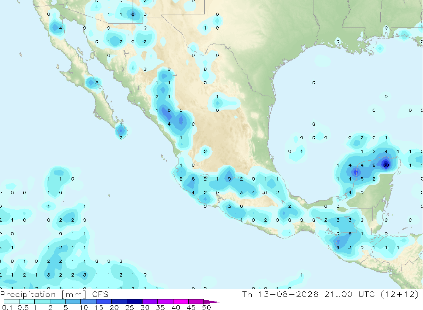Click legend tick label "15"

click(x=99, y=307)
